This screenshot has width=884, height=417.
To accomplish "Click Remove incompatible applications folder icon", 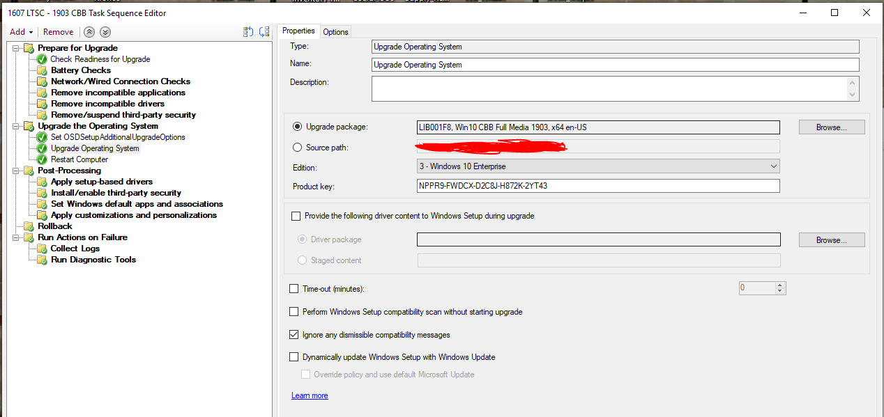I will click(x=42, y=93).
